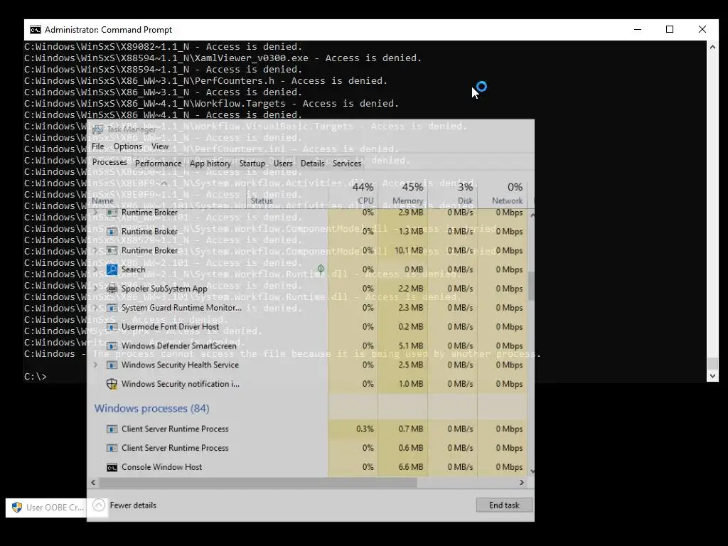
Task: Click the Task Manager title bar icon
Action: pos(97,129)
